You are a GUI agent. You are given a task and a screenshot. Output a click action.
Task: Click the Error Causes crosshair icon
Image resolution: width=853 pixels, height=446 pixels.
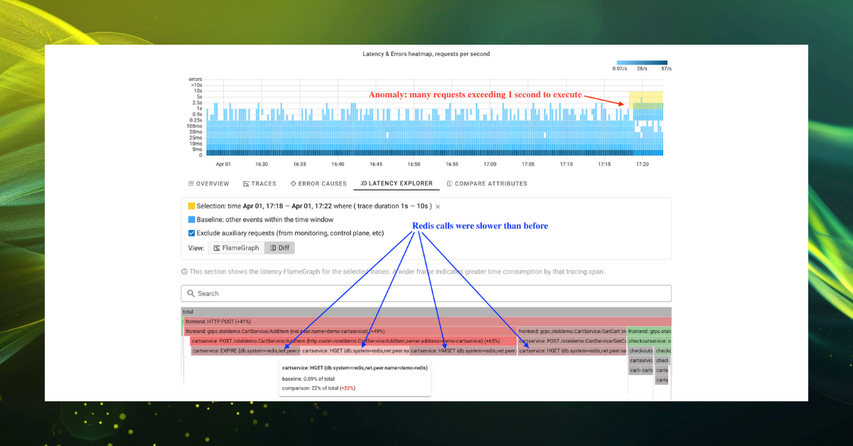click(293, 184)
